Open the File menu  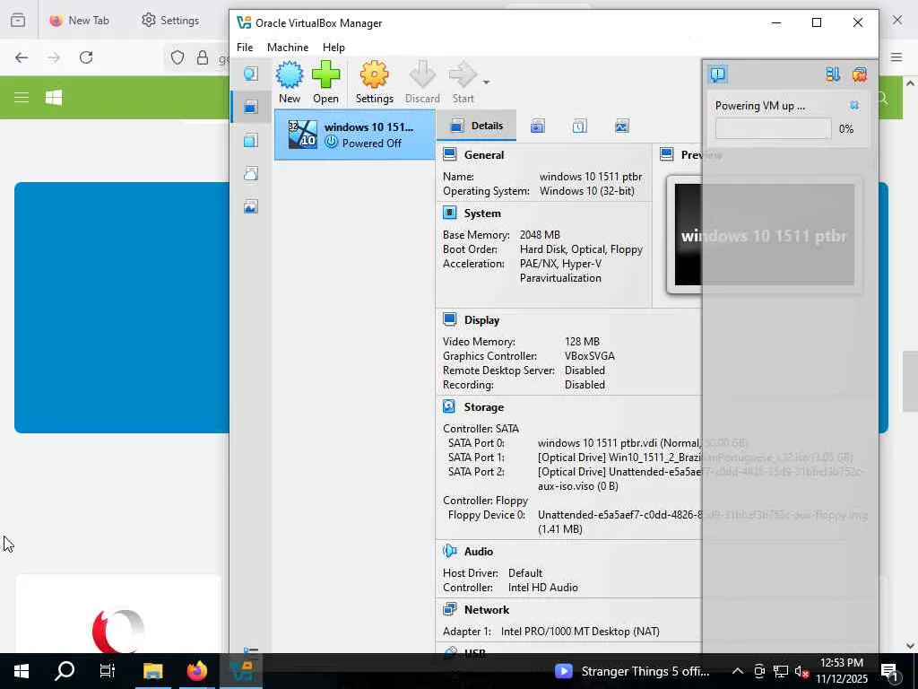pyautogui.click(x=245, y=48)
